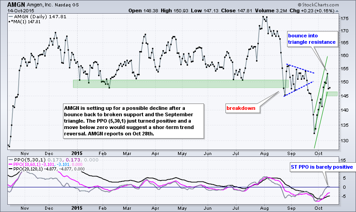Click the Jul label under the PPO panel
Screen dimensions: 356x212
click(x=236, y=208)
